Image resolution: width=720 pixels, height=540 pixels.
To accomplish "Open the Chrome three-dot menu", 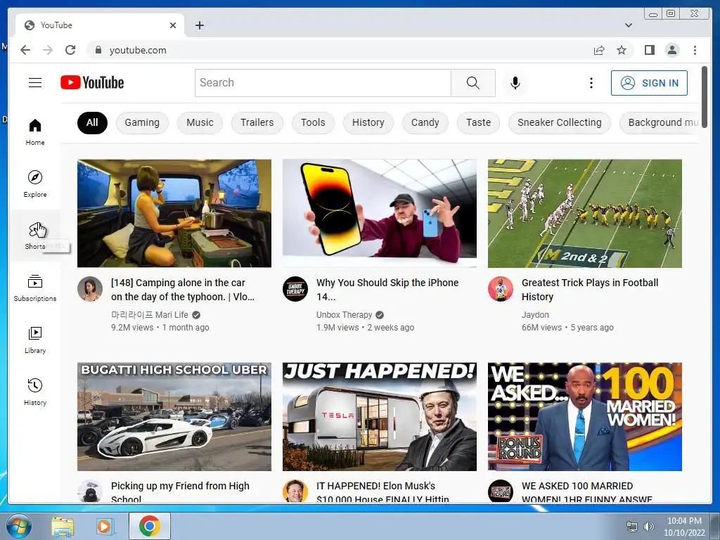I will (695, 50).
